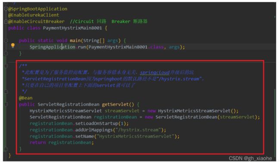
Task: Click the underlined springcloud word in comment
Action: click(155, 73)
